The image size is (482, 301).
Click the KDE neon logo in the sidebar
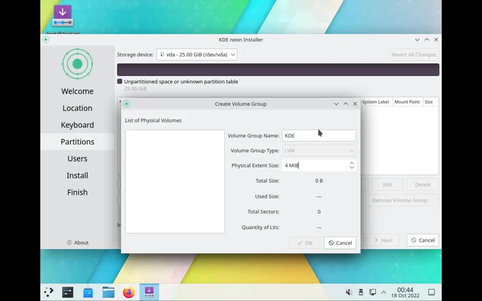[x=77, y=64]
